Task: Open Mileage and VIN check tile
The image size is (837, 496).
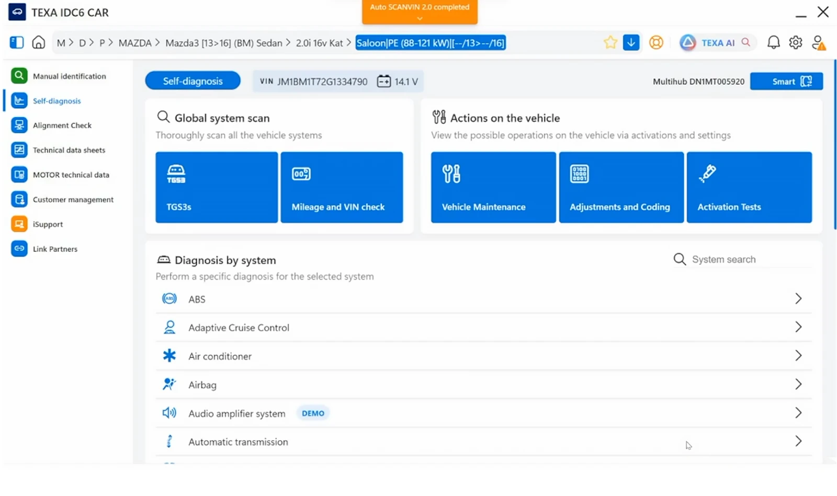Action: [x=342, y=187]
